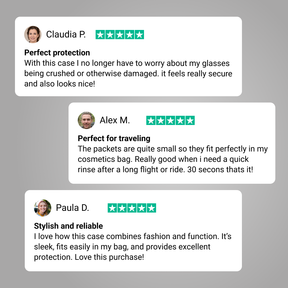Click Claudia P.'s profile photo
Screen dimensions: 288x288
33,35
